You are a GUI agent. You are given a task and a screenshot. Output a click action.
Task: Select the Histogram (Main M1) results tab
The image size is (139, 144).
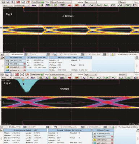tap(25, 130)
